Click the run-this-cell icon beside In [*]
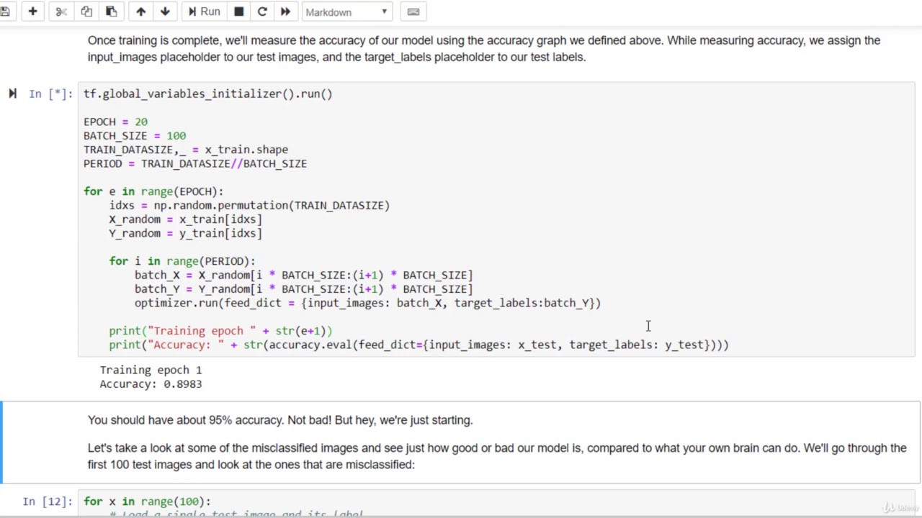922x518 pixels. (x=12, y=94)
